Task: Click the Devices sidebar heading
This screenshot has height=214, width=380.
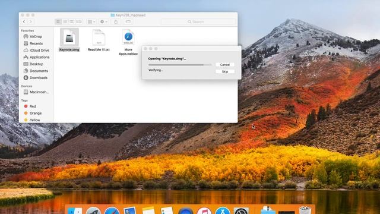Action: click(27, 86)
